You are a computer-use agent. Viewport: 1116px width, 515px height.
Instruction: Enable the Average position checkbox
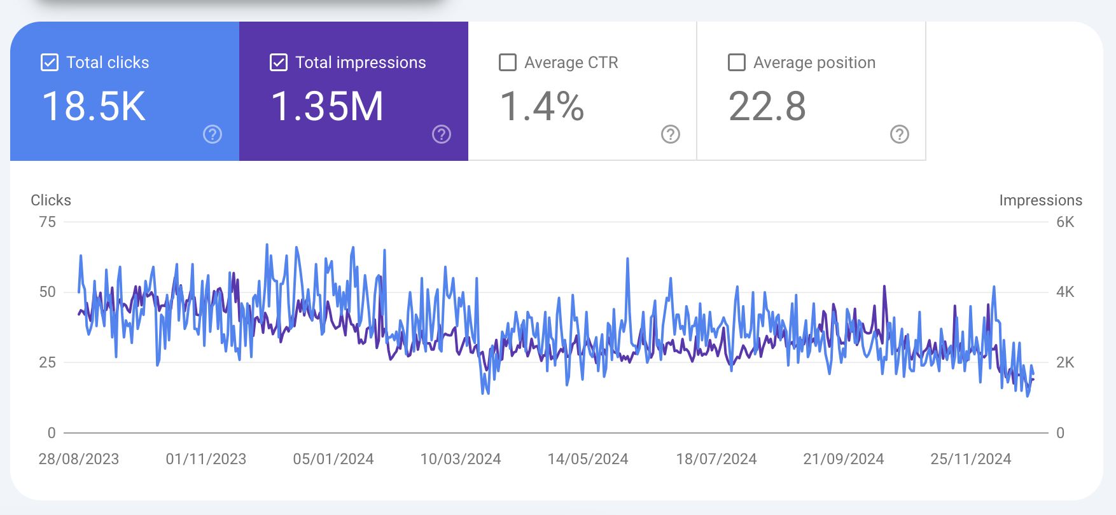click(x=737, y=62)
